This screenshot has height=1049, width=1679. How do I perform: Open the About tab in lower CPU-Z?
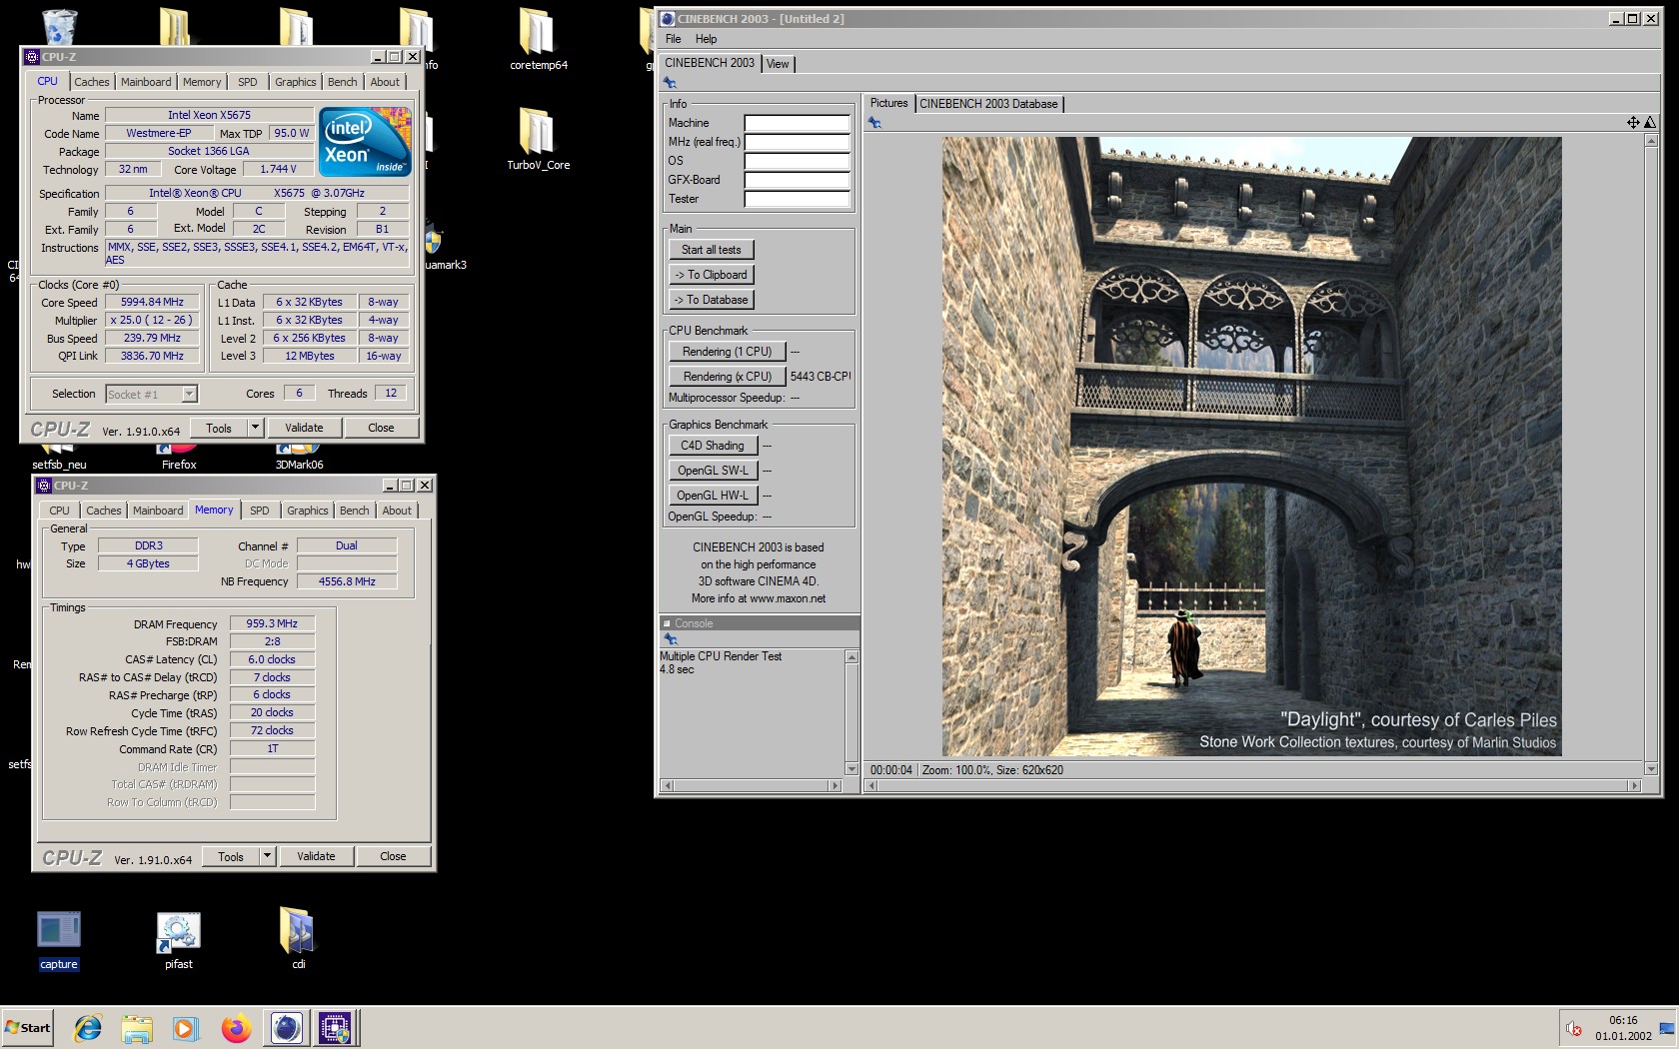tap(397, 511)
